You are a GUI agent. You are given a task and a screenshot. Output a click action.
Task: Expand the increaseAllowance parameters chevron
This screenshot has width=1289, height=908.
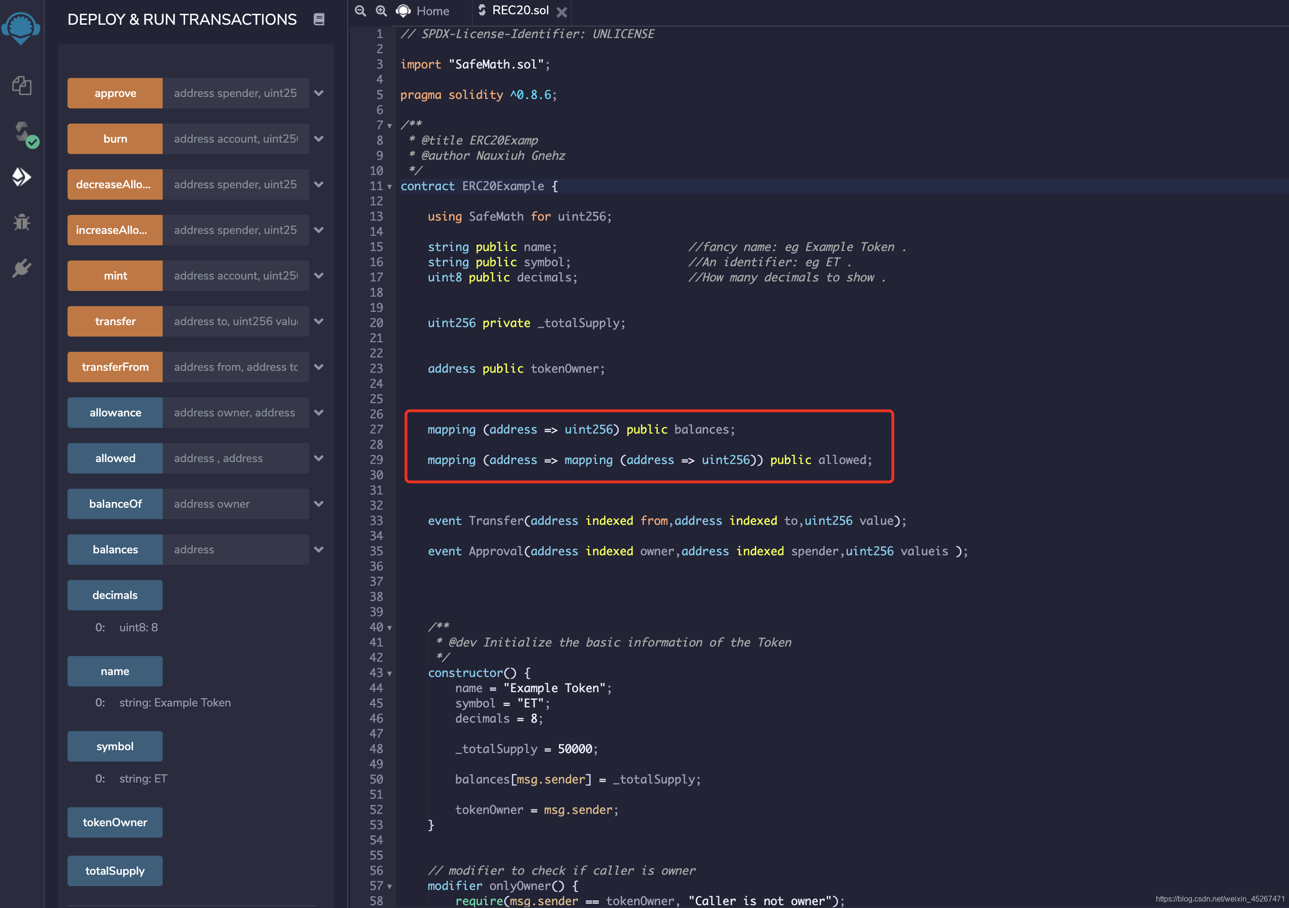[319, 230]
